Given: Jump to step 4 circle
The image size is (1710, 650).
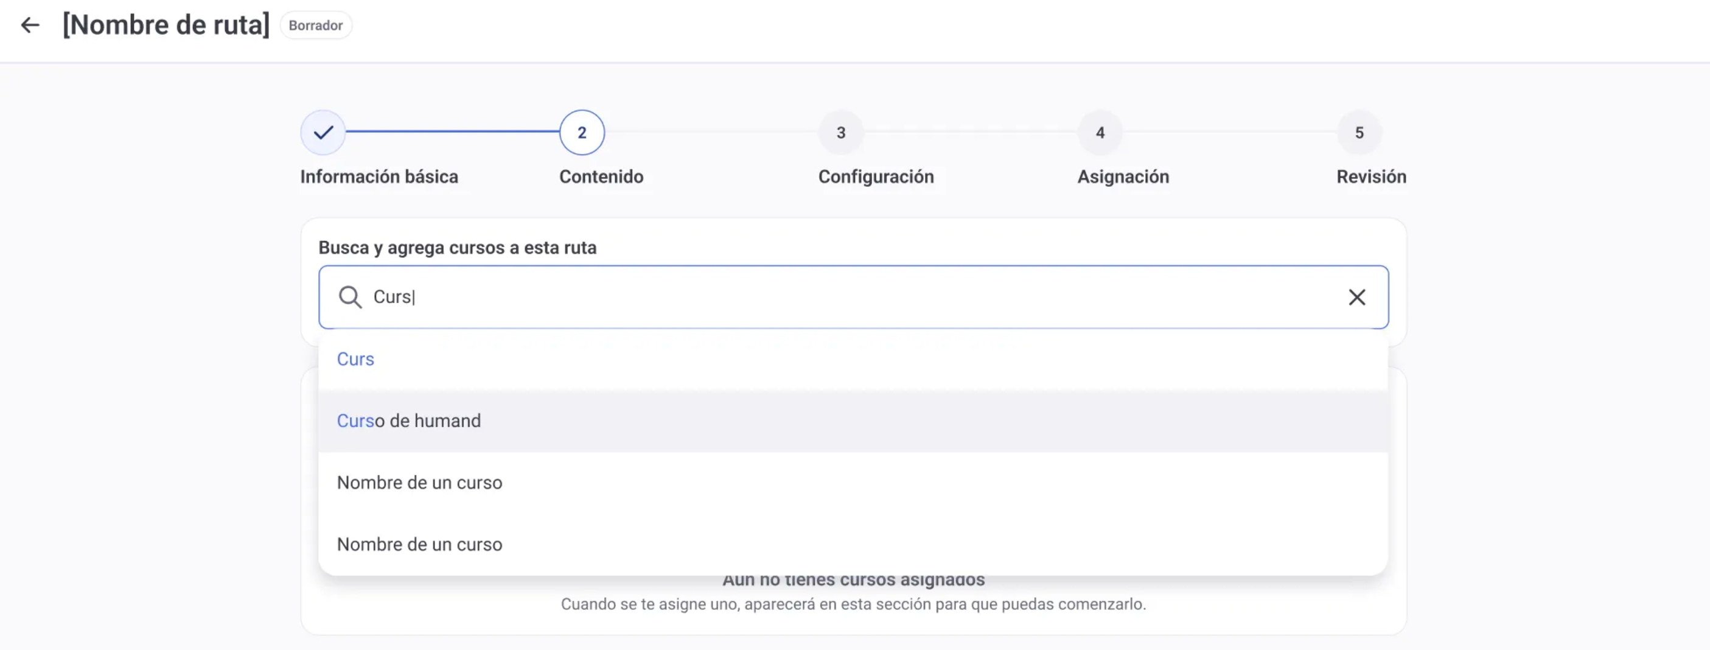Looking at the screenshot, I should pyautogui.click(x=1100, y=132).
